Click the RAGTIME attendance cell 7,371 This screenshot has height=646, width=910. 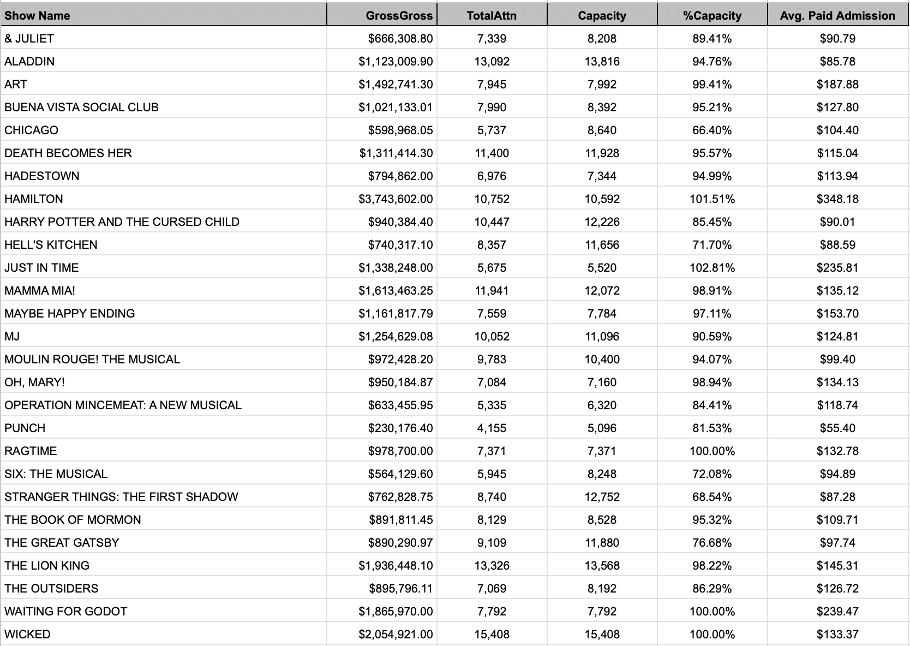492,451
